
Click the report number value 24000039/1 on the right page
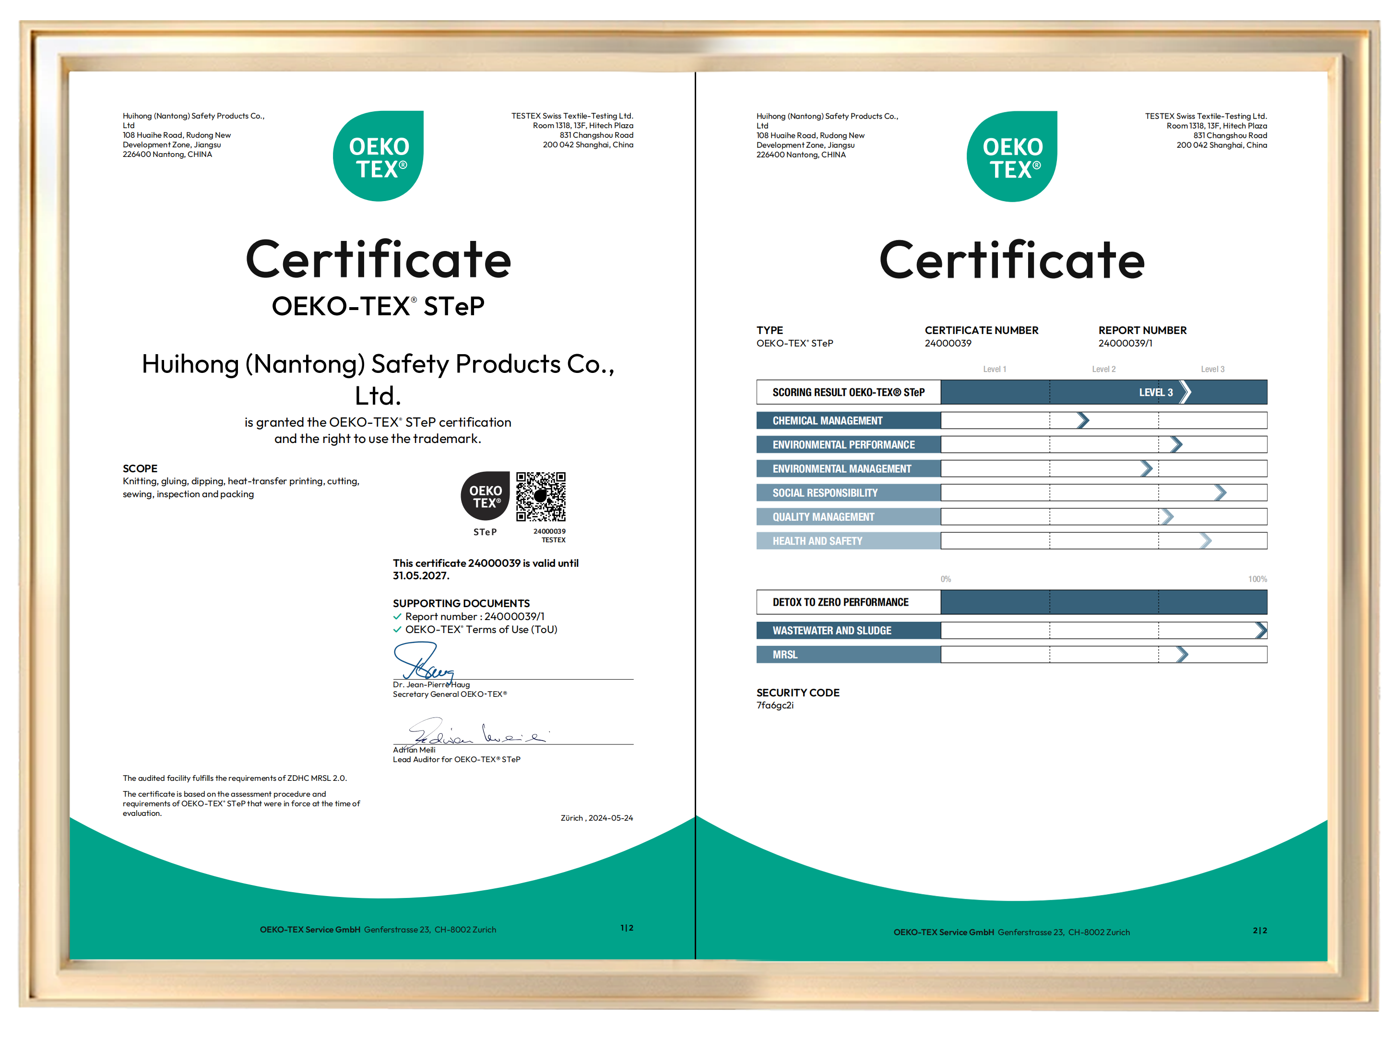point(1125,343)
